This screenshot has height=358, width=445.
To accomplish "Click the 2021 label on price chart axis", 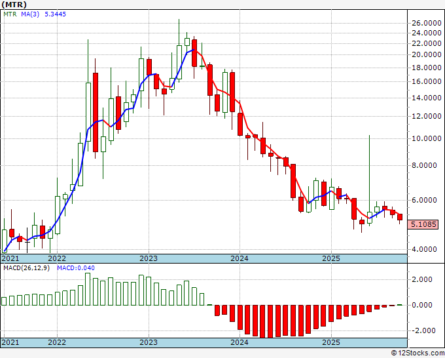I will click(x=10, y=258).
